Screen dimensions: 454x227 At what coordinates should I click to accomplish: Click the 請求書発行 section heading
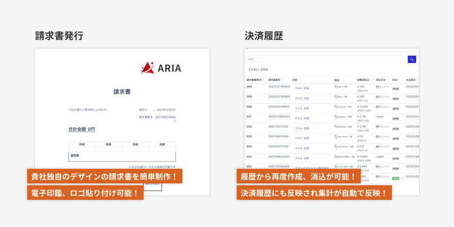point(59,36)
